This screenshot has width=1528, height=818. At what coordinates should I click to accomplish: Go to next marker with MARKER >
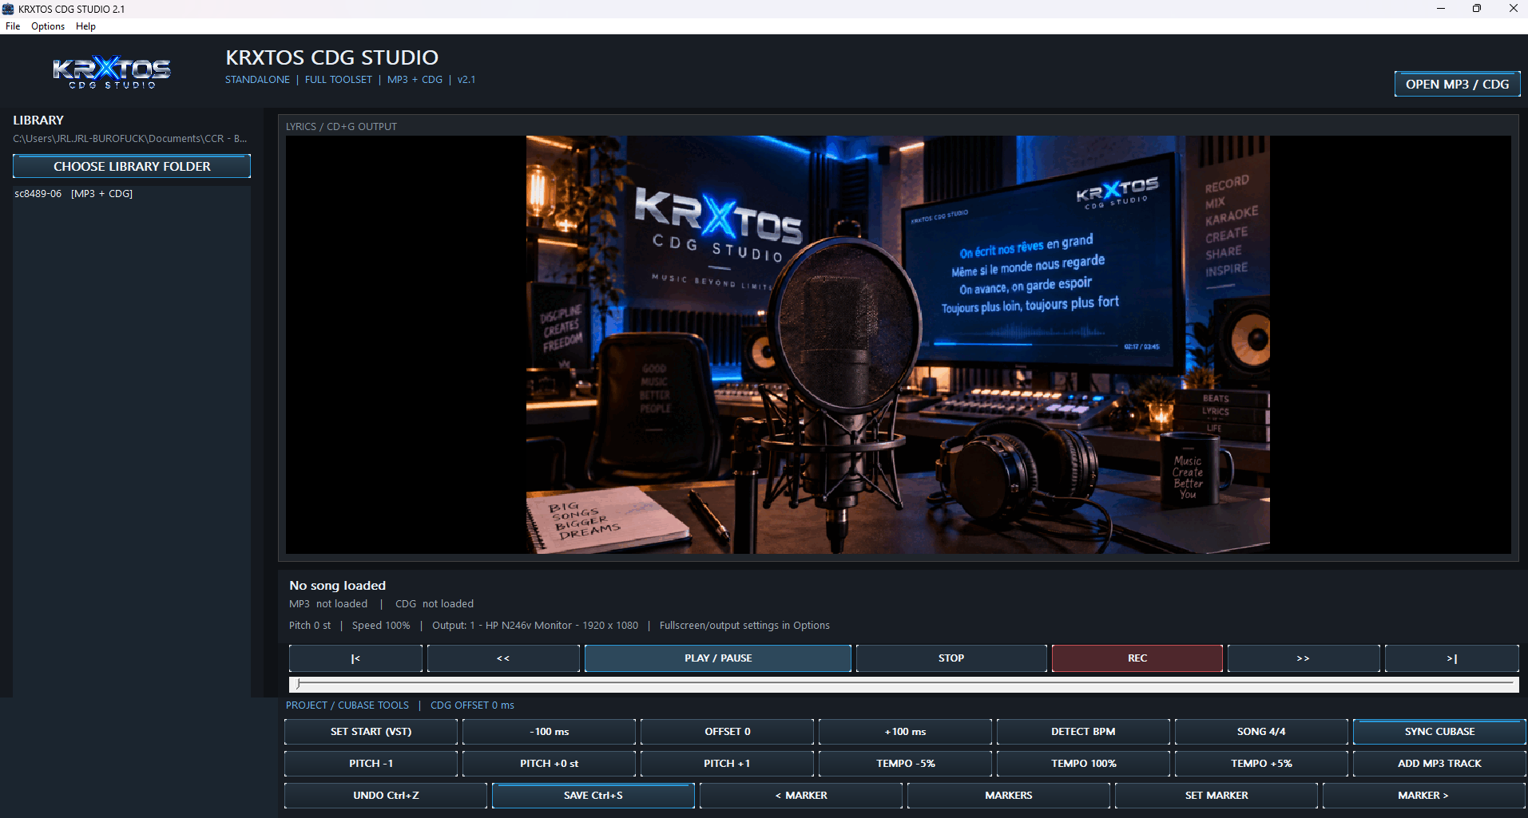pos(1423,796)
